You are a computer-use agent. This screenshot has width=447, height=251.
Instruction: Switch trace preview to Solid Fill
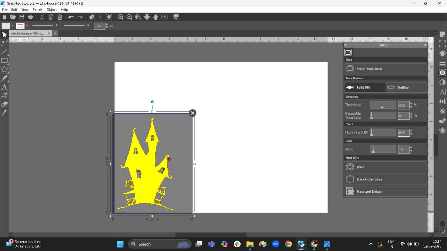tap(365, 87)
